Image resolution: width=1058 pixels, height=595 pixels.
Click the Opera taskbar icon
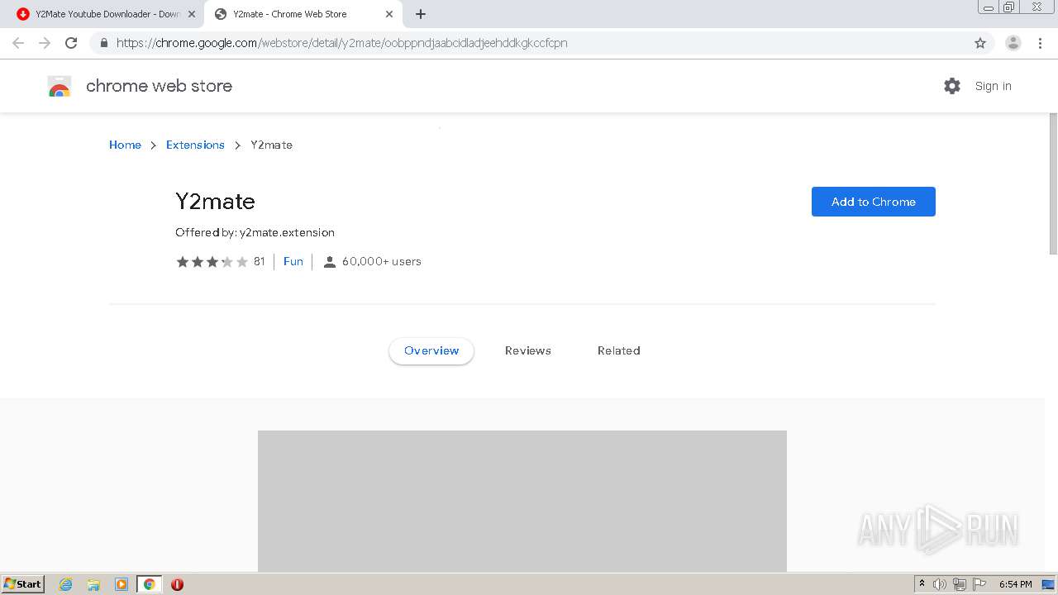tap(177, 584)
